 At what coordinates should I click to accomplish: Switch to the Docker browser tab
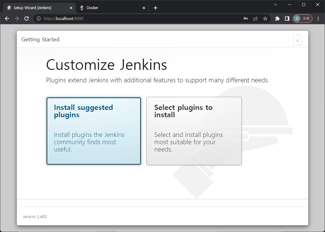click(x=112, y=8)
